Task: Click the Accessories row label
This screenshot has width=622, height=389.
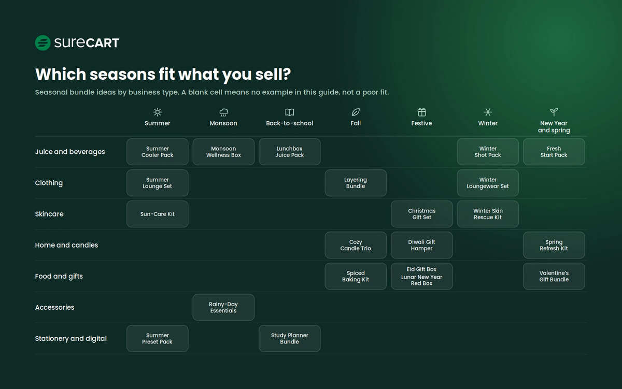Action: click(x=54, y=307)
